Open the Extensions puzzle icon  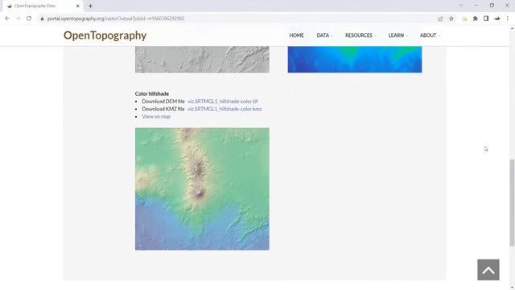476,19
